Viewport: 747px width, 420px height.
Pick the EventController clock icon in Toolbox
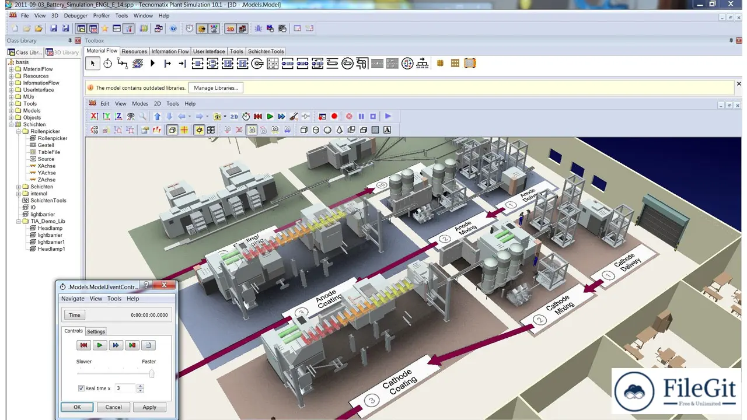click(x=108, y=64)
